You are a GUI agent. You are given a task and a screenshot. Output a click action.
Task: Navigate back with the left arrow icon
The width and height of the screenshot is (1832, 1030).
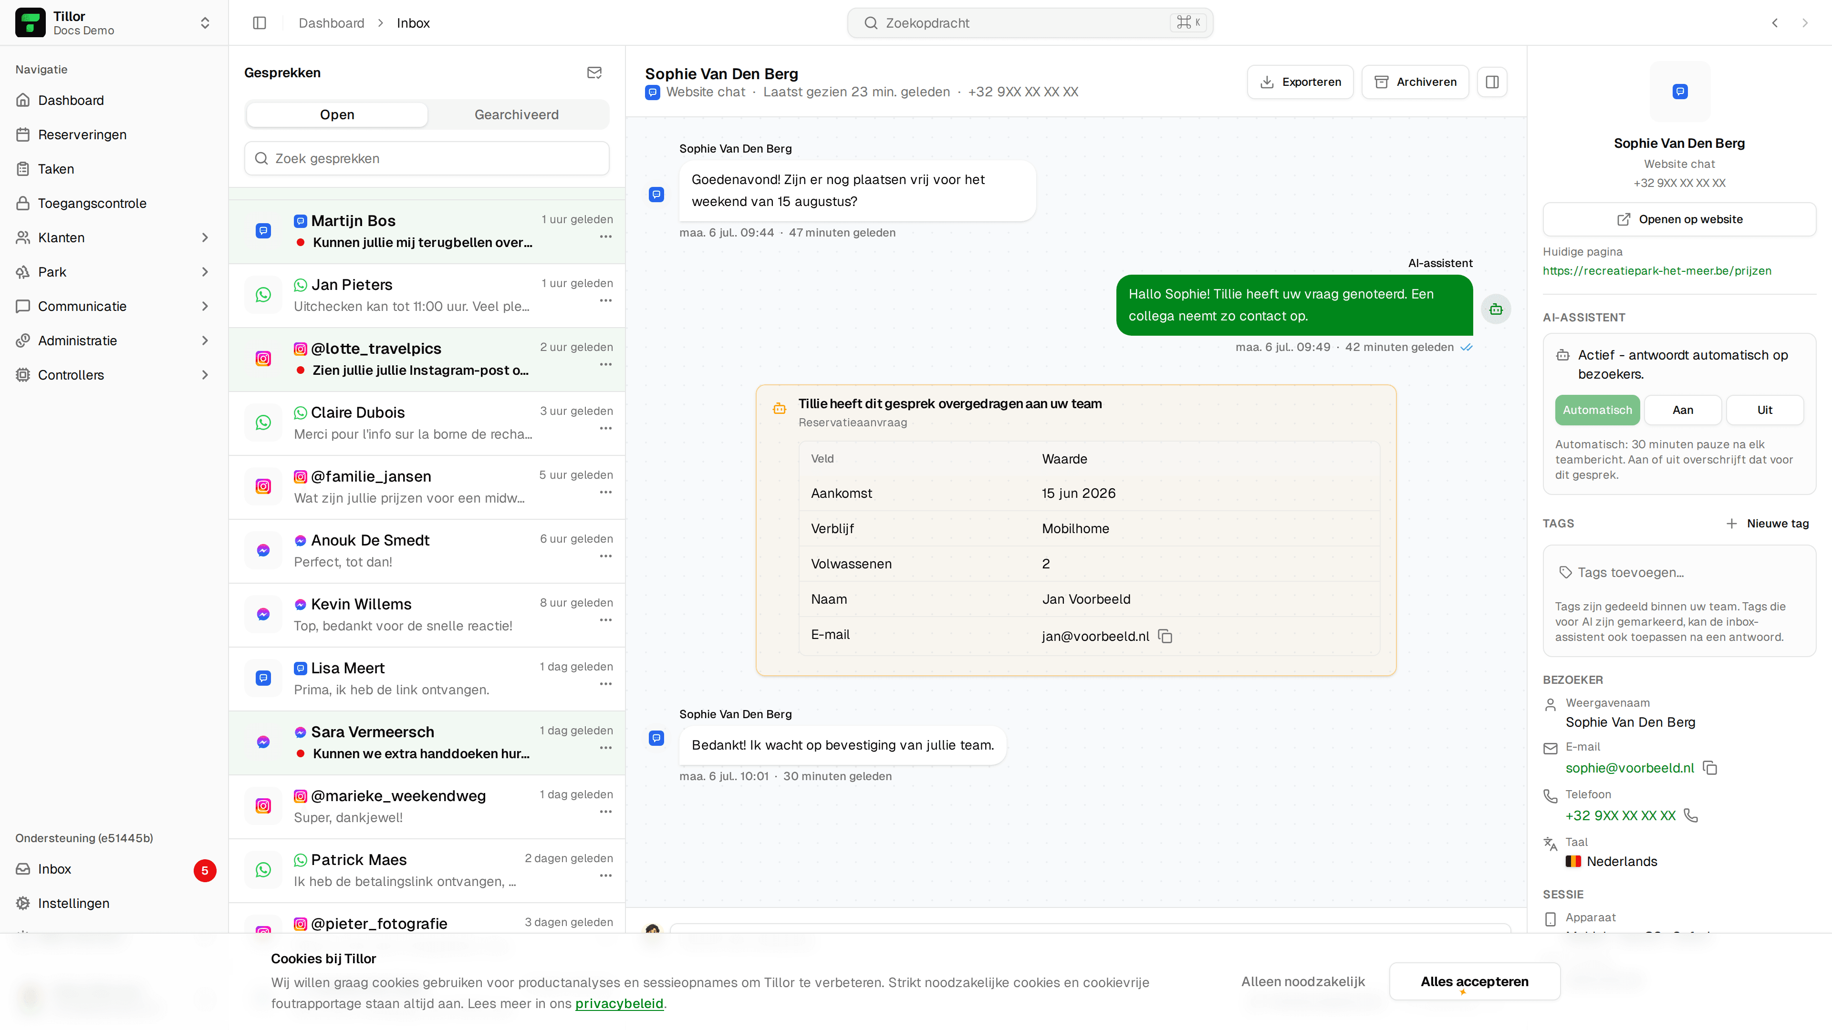(x=1775, y=23)
